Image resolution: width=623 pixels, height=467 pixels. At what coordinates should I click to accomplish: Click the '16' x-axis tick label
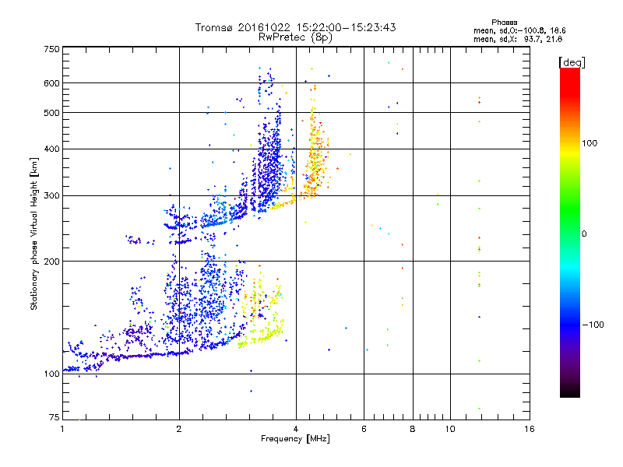[530, 429]
